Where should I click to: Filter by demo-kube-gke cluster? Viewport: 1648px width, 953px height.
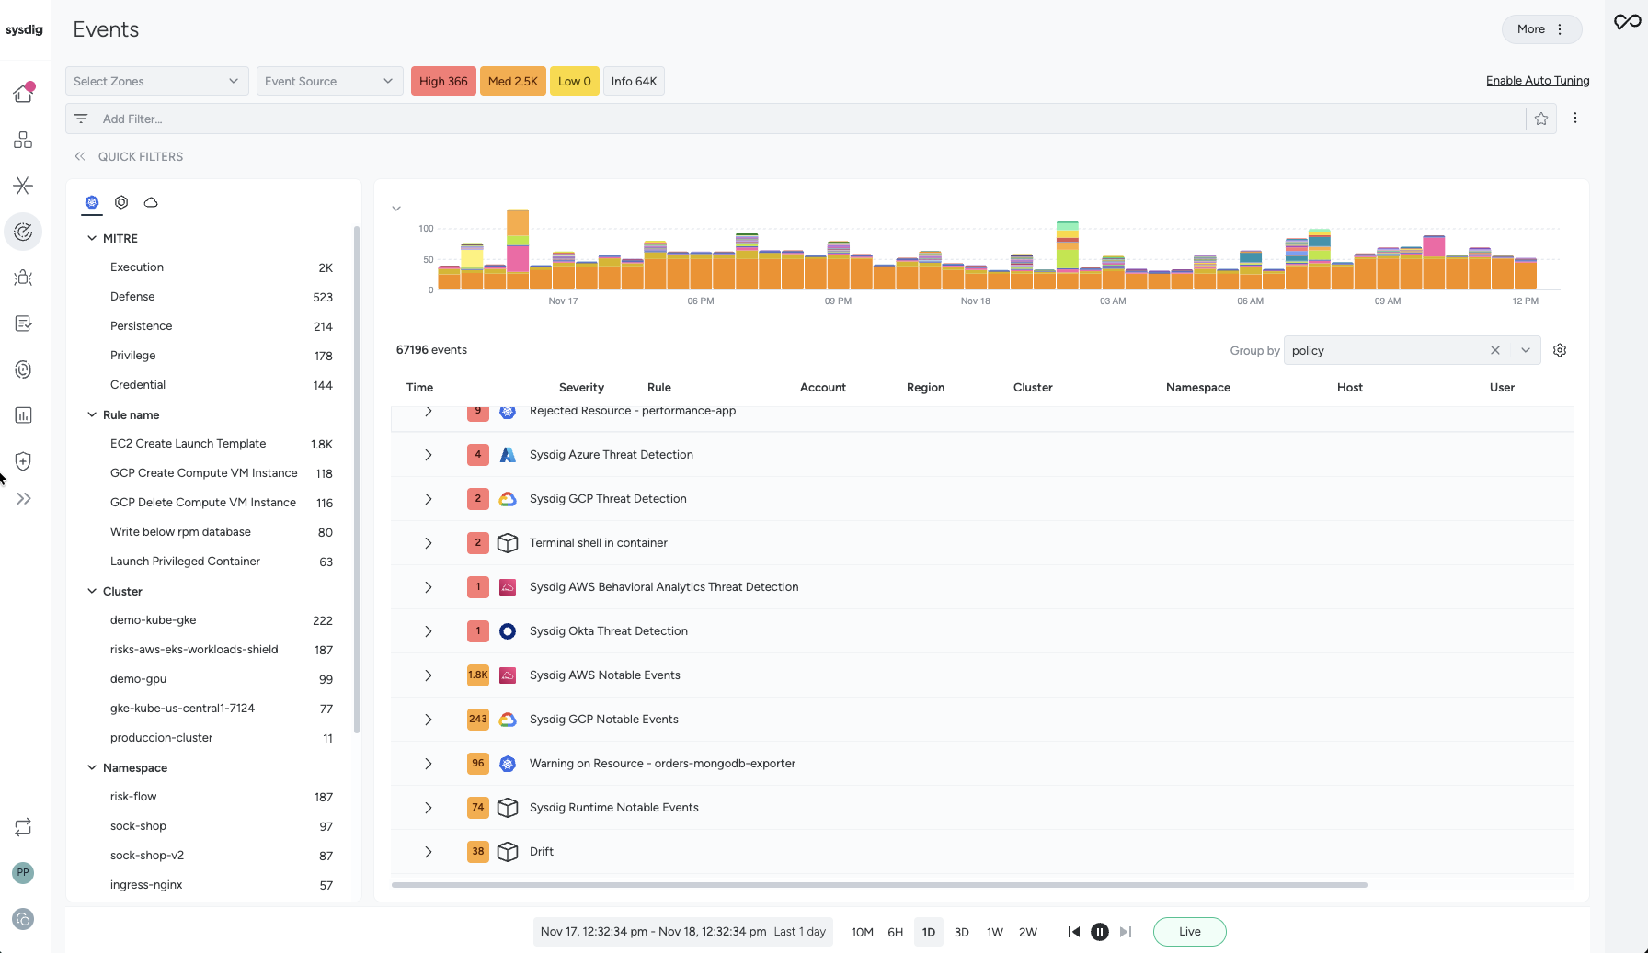[x=153, y=620]
